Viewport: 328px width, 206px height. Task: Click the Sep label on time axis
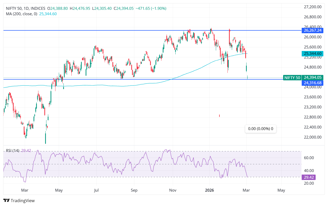coord(134,191)
